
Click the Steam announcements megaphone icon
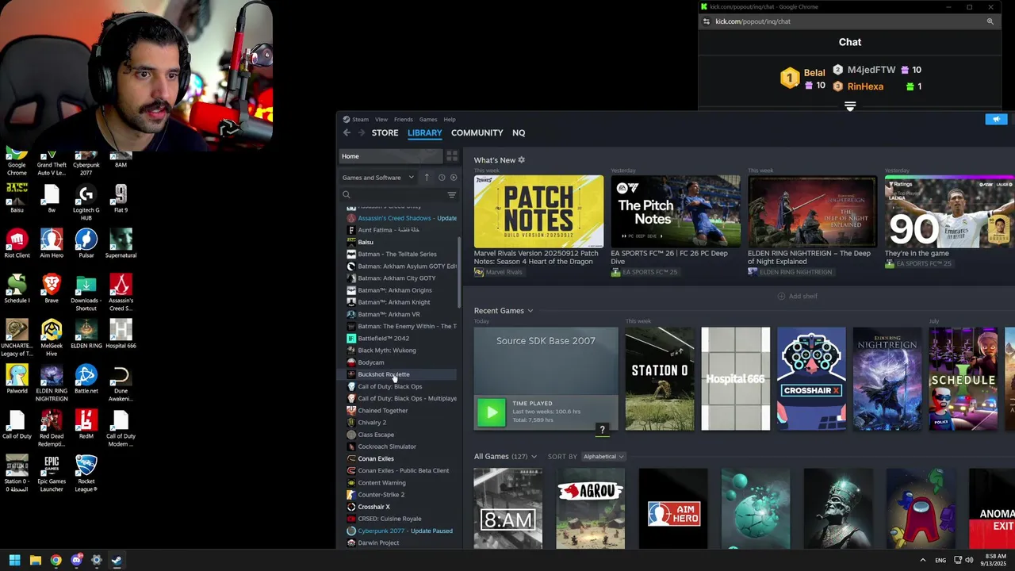coord(996,119)
